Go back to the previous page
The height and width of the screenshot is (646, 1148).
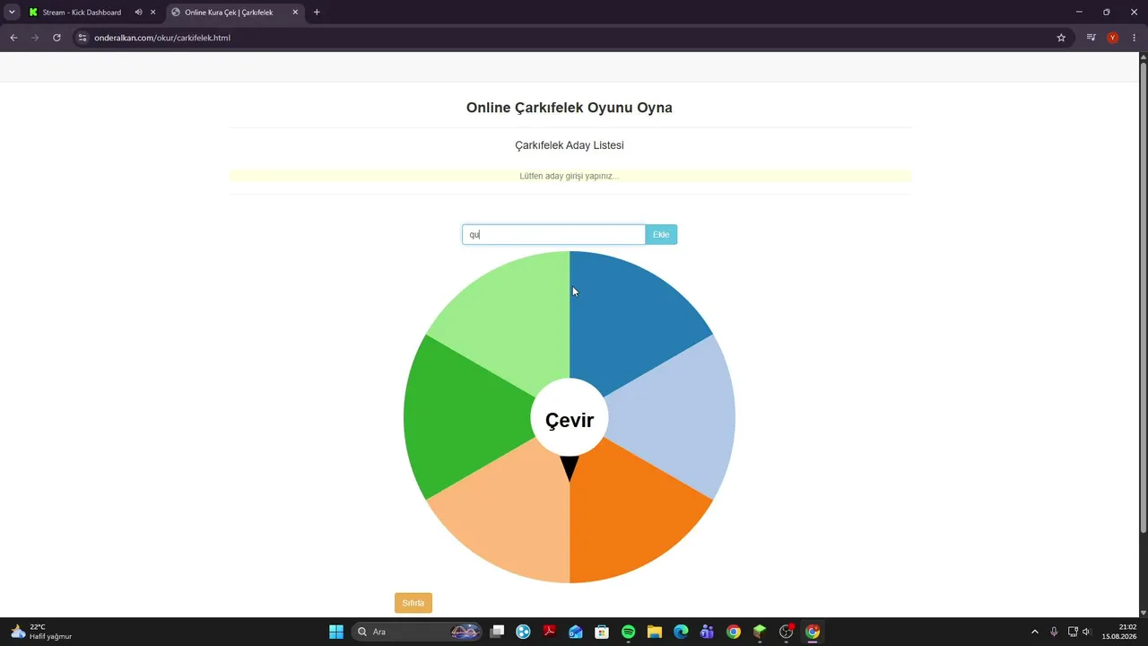pyautogui.click(x=13, y=38)
